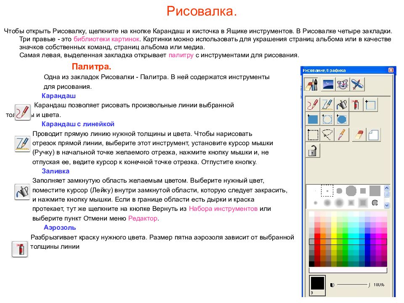This screenshot has height=303, width=404.
Task: Pick the Eyedropper color picker tool
Action: pos(341,135)
